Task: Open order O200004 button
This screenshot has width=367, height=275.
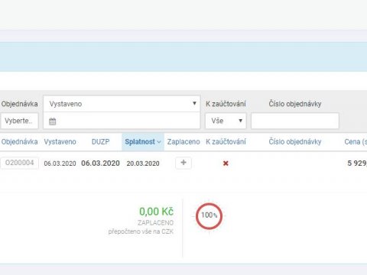Action: pyautogui.click(x=19, y=163)
